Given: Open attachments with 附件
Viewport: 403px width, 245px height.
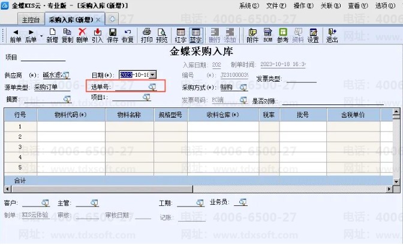Looking at the screenshot, I should coord(252,35).
